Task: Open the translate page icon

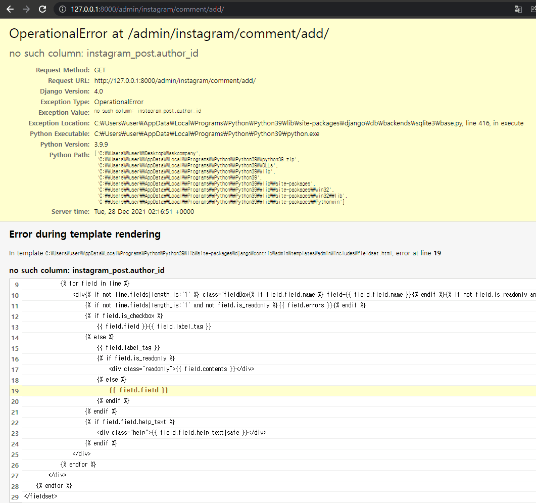Action: click(x=518, y=9)
